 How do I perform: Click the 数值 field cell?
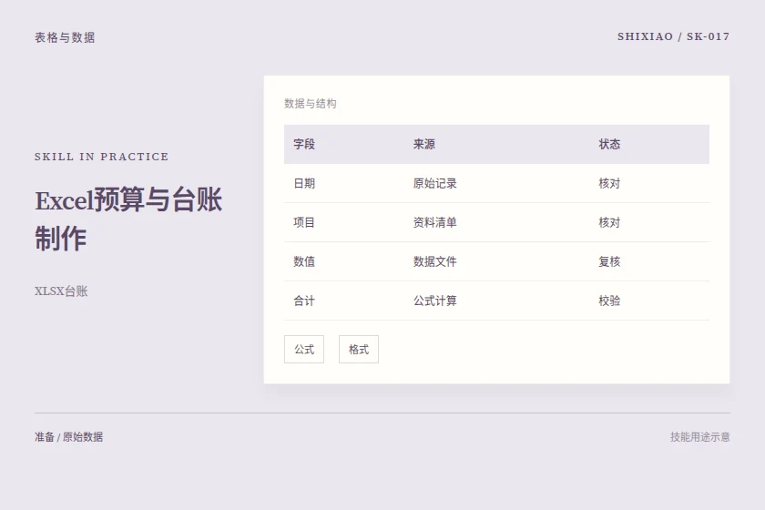point(304,261)
